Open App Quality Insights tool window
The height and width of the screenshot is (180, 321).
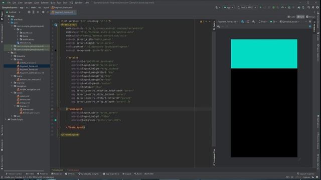(88, 174)
